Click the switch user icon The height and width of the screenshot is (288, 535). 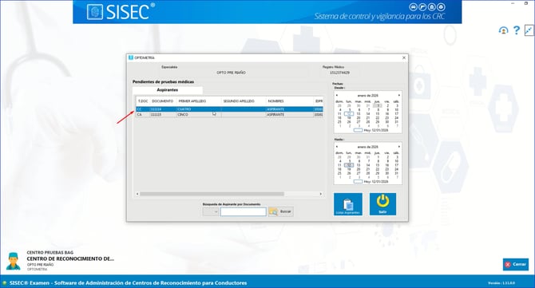coord(503,30)
